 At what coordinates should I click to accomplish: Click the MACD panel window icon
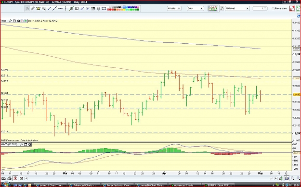tap(26, 144)
